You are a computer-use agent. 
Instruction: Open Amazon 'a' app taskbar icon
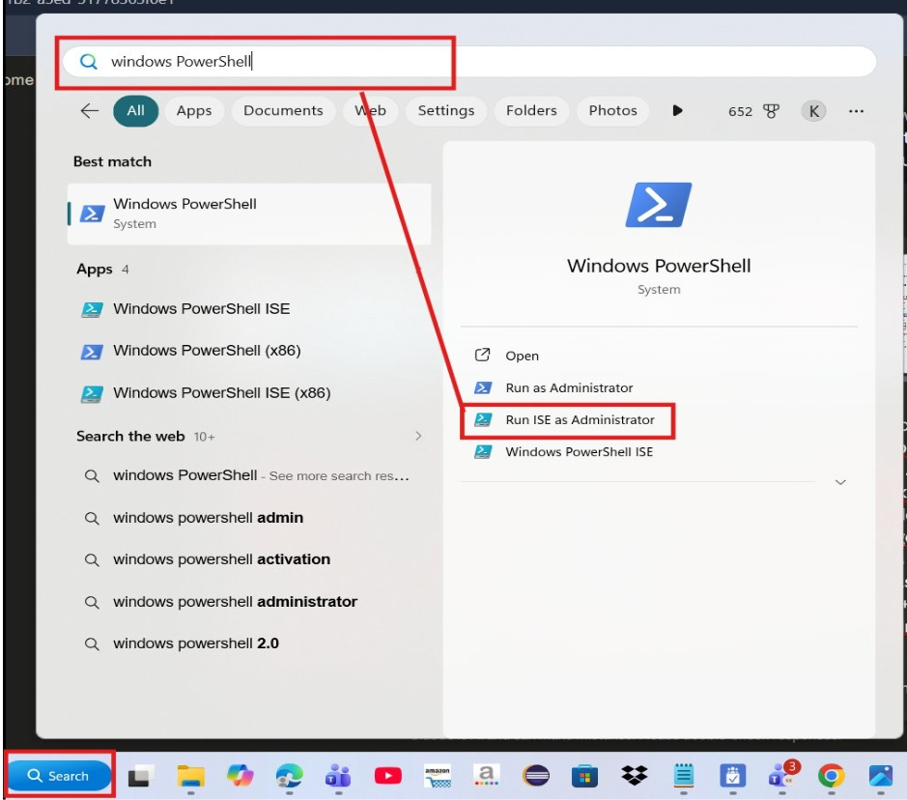click(486, 776)
